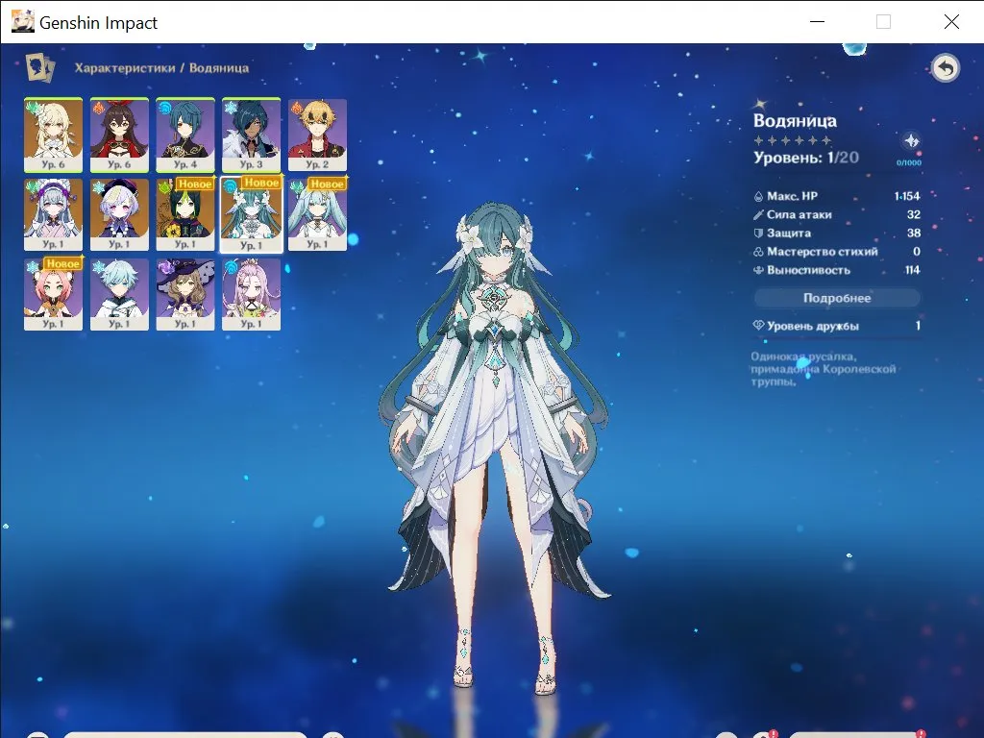Click the water drop icon beside Макс. HP
Viewport: 984px width, 738px height.
click(758, 196)
